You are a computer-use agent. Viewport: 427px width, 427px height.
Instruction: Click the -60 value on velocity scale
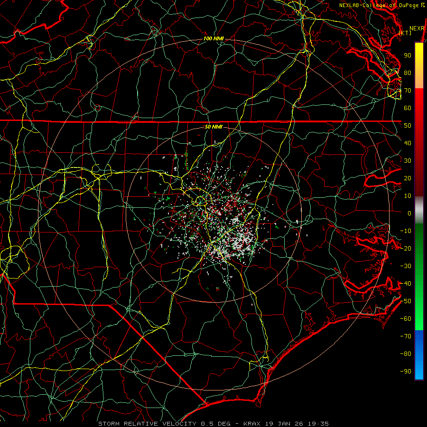click(x=406, y=319)
